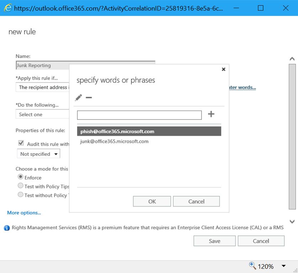
Task: Click the pencil edit icon
Action: [x=78, y=97]
